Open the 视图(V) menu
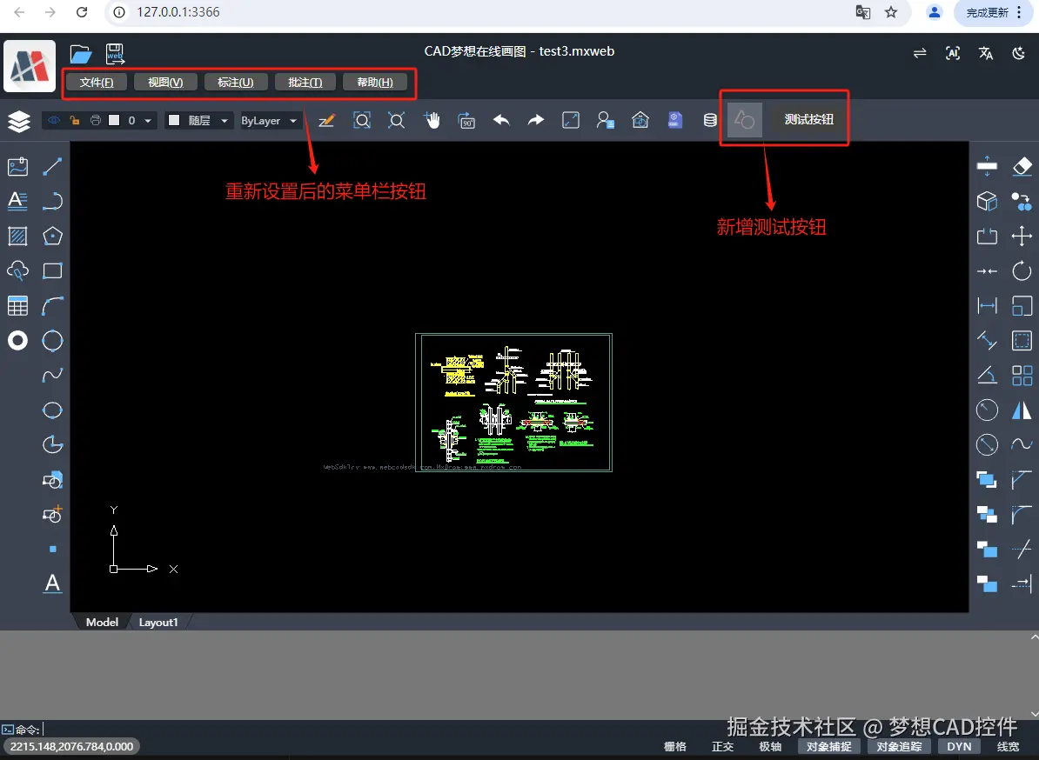This screenshot has height=760, width=1039. [x=165, y=82]
